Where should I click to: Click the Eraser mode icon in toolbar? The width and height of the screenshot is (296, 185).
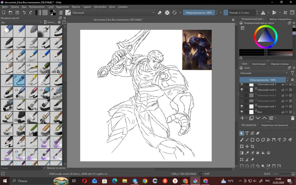160,13
